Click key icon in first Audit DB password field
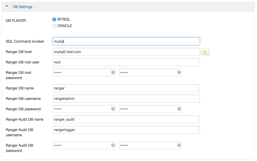The height and width of the screenshot is (161, 257). 113,145
